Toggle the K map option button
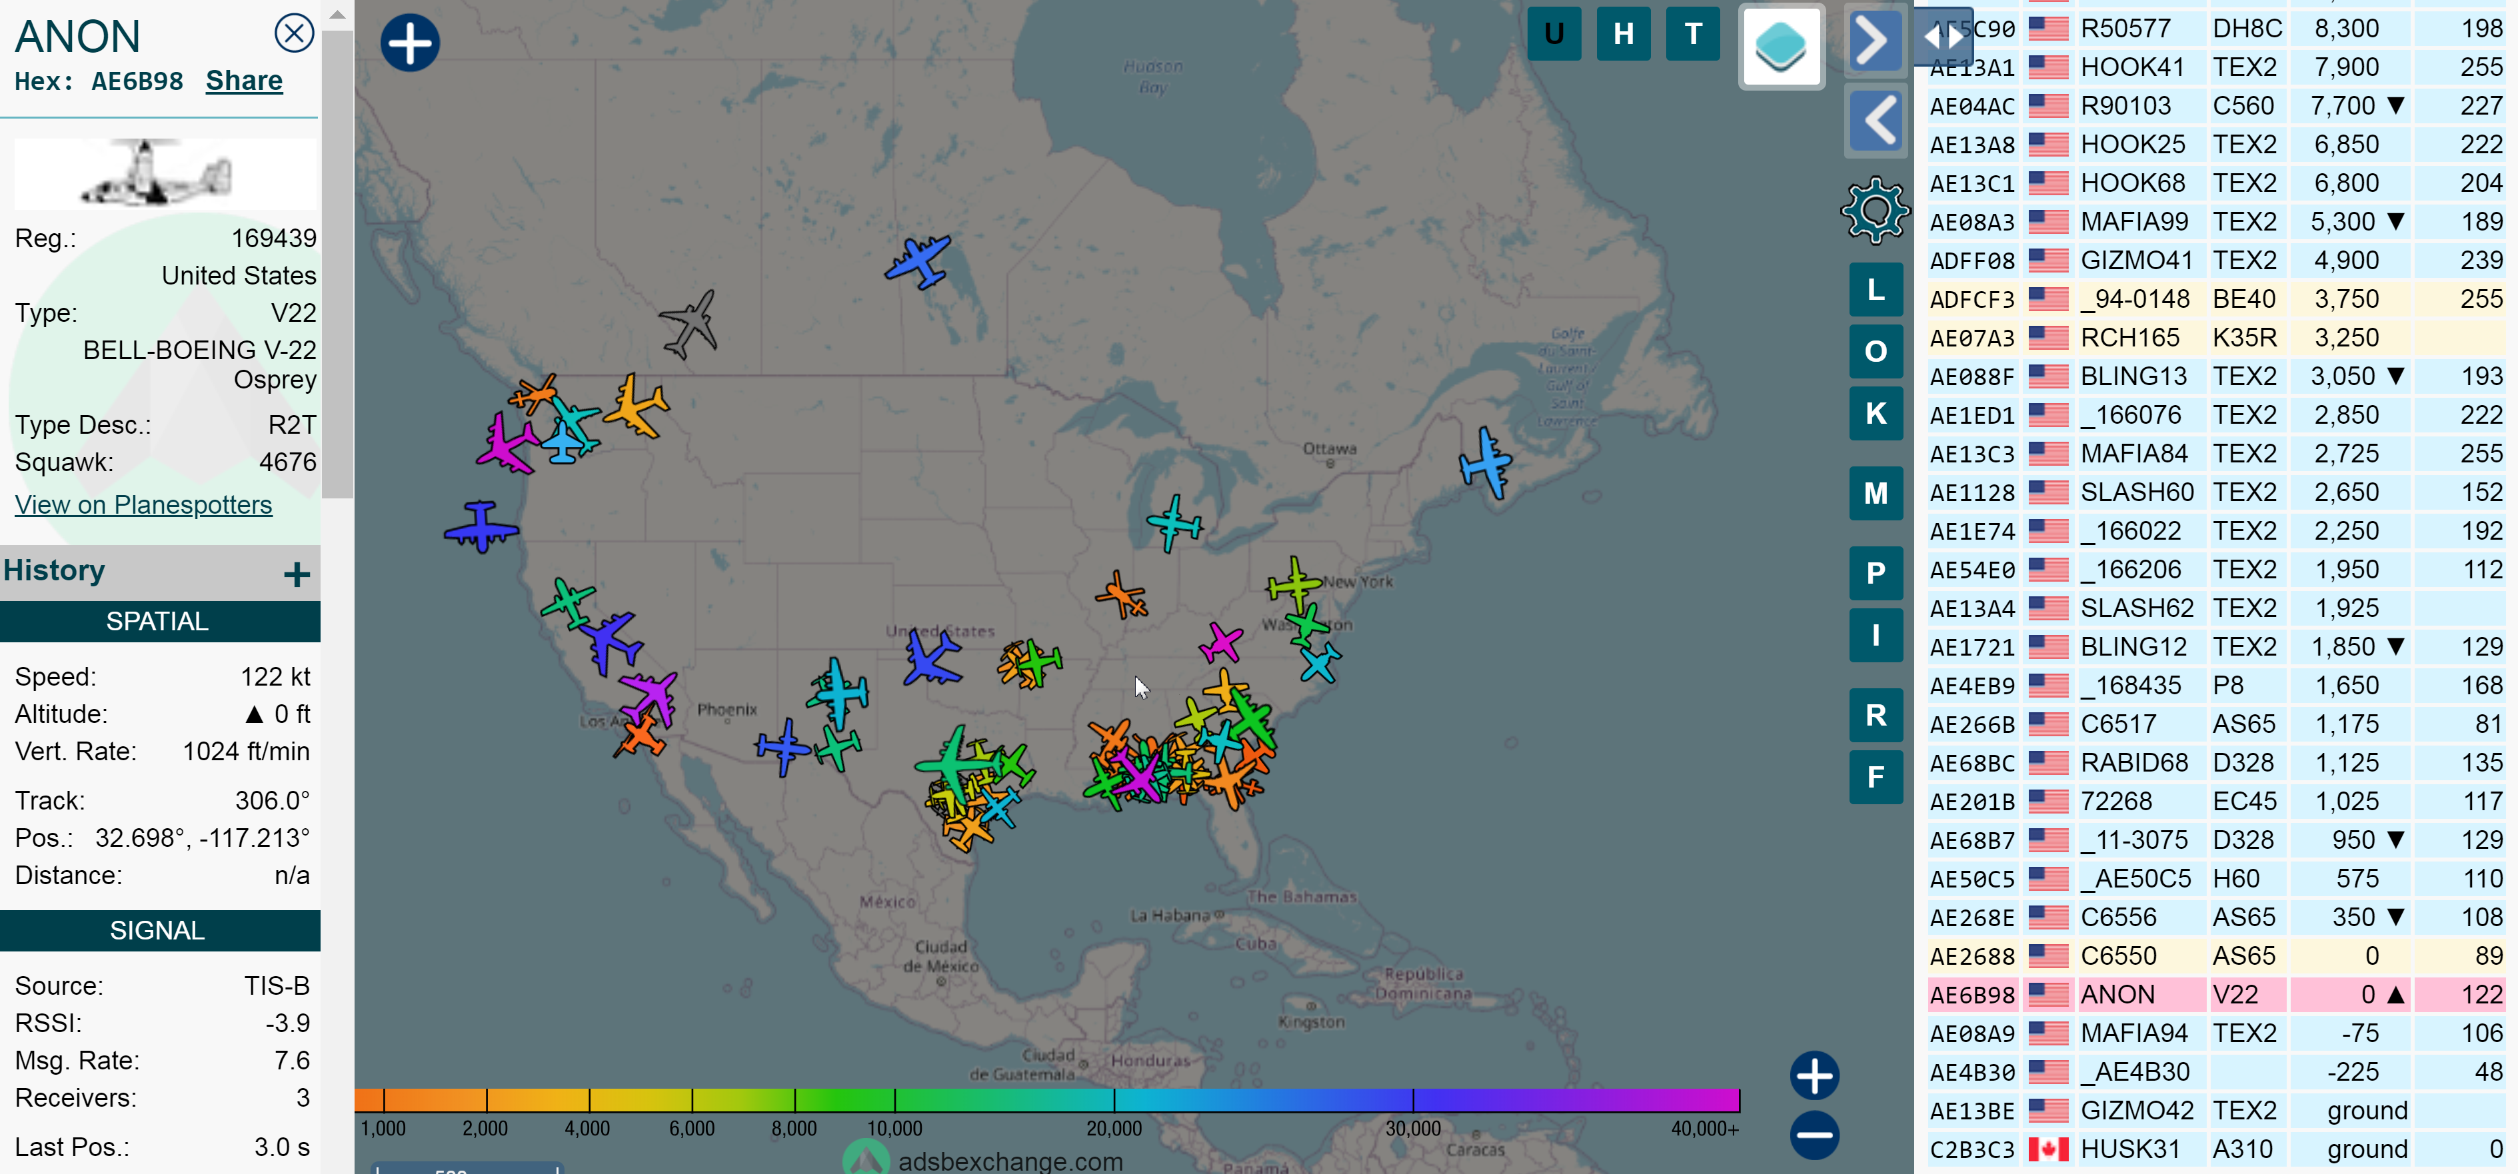Screen dimensions: 2518x1174 1875,414
